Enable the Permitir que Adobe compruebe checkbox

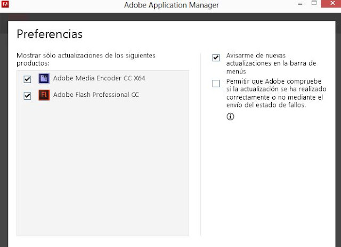[x=216, y=83]
